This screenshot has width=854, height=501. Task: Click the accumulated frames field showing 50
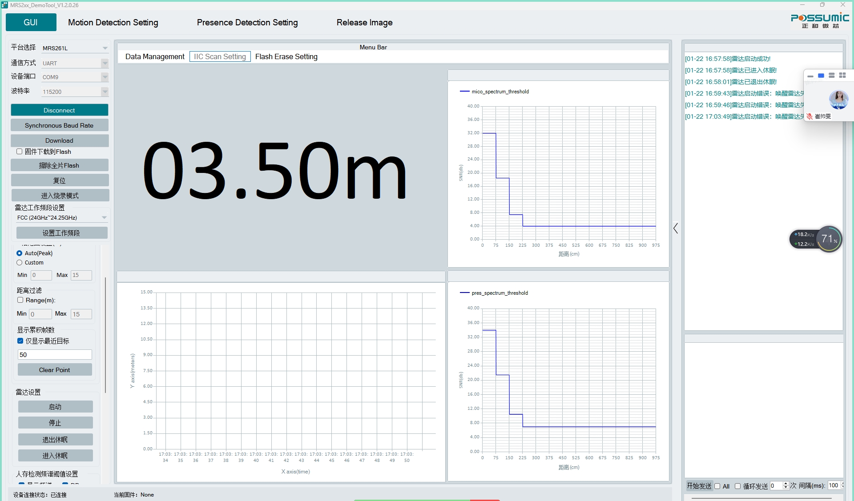pos(54,355)
